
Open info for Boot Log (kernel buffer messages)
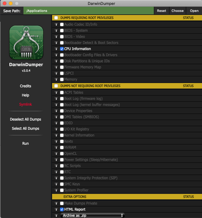pos(56,105)
